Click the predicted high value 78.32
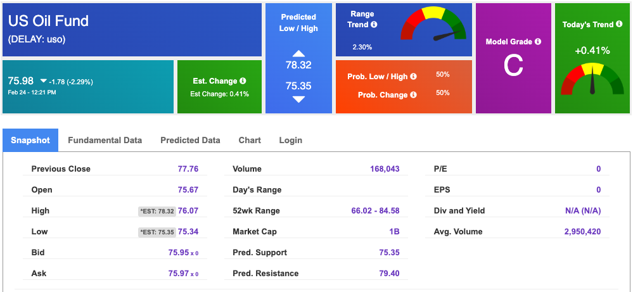Image resolution: width=633 pixels, height=292 pixels. (x=298, y=65)
